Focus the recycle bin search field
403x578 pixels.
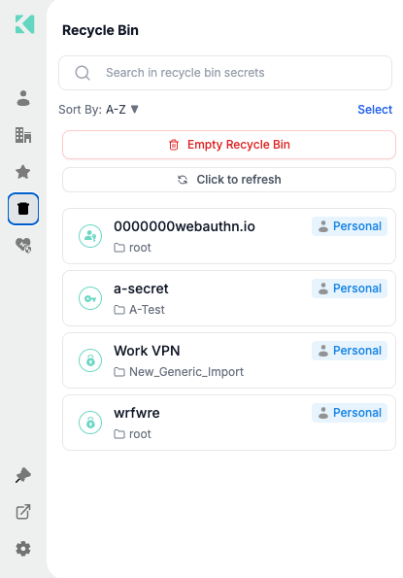[225, 73]
